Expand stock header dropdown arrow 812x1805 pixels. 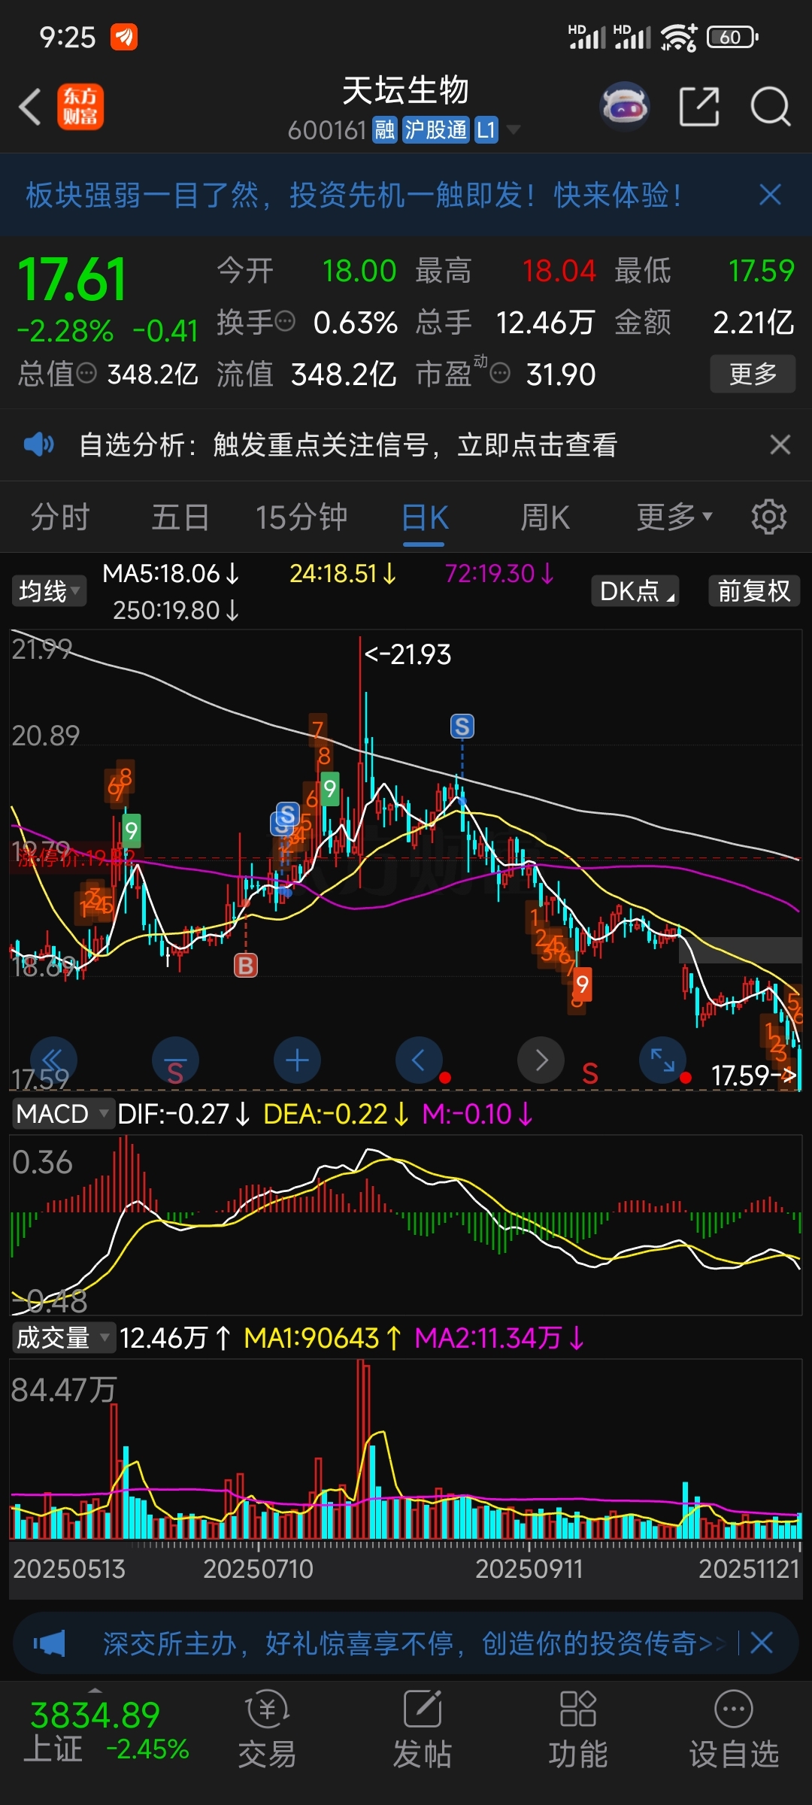pos(514,130)
